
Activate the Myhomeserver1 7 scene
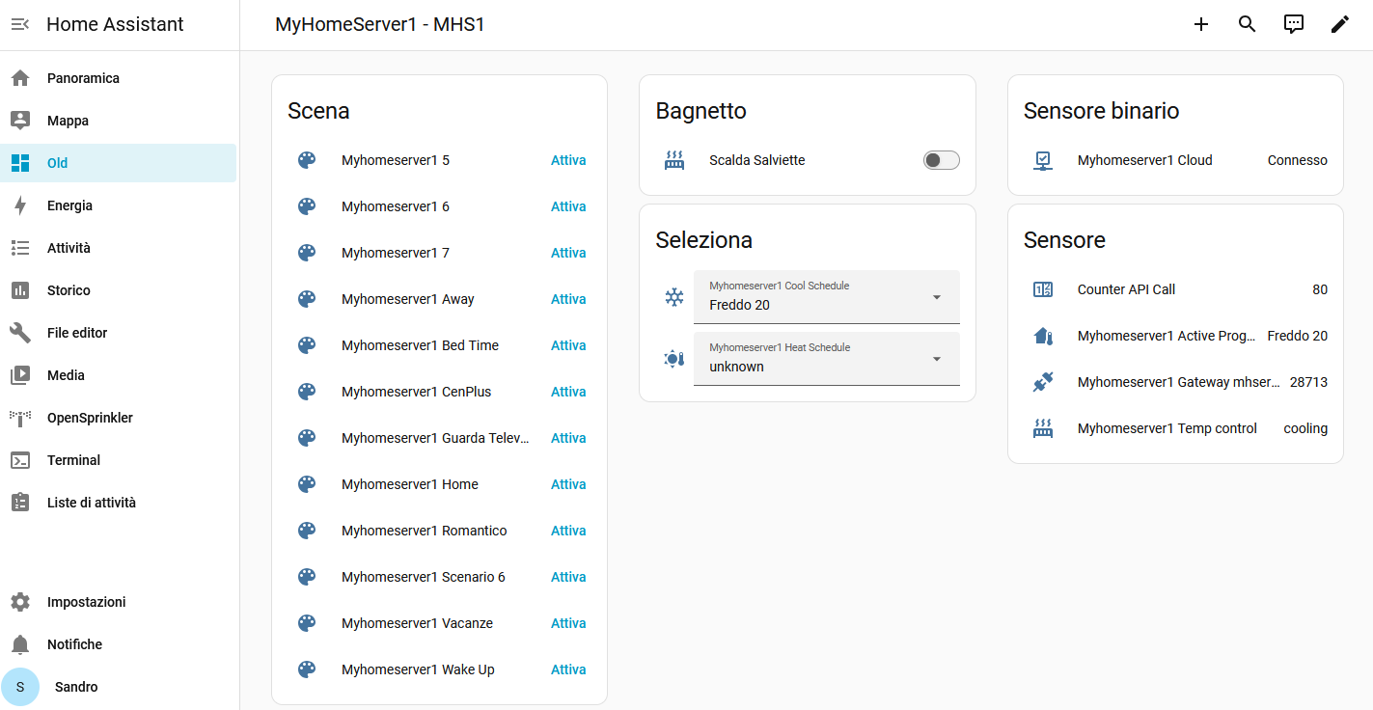click(568, 253)
